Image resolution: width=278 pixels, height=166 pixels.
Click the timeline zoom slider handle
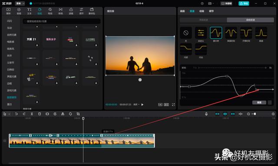(x=255, y=114)
